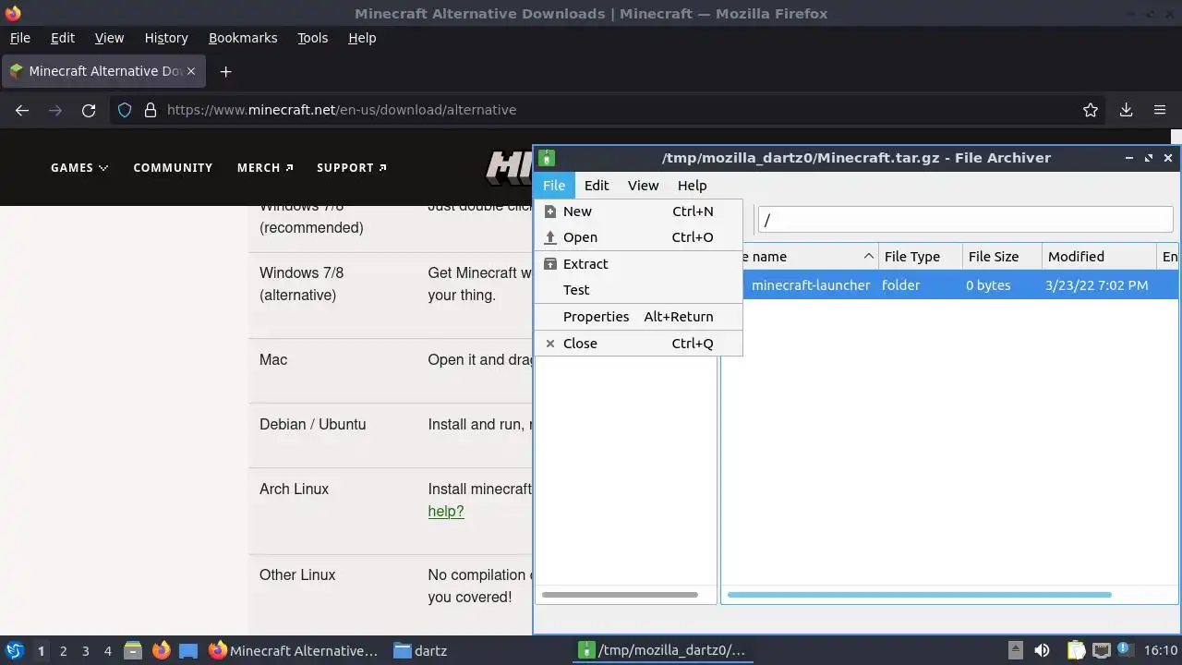Expand the GAMES dropdown on the Minecraft site
The width and height of the screenshot is (1182, 665).
tap(79, 168)
